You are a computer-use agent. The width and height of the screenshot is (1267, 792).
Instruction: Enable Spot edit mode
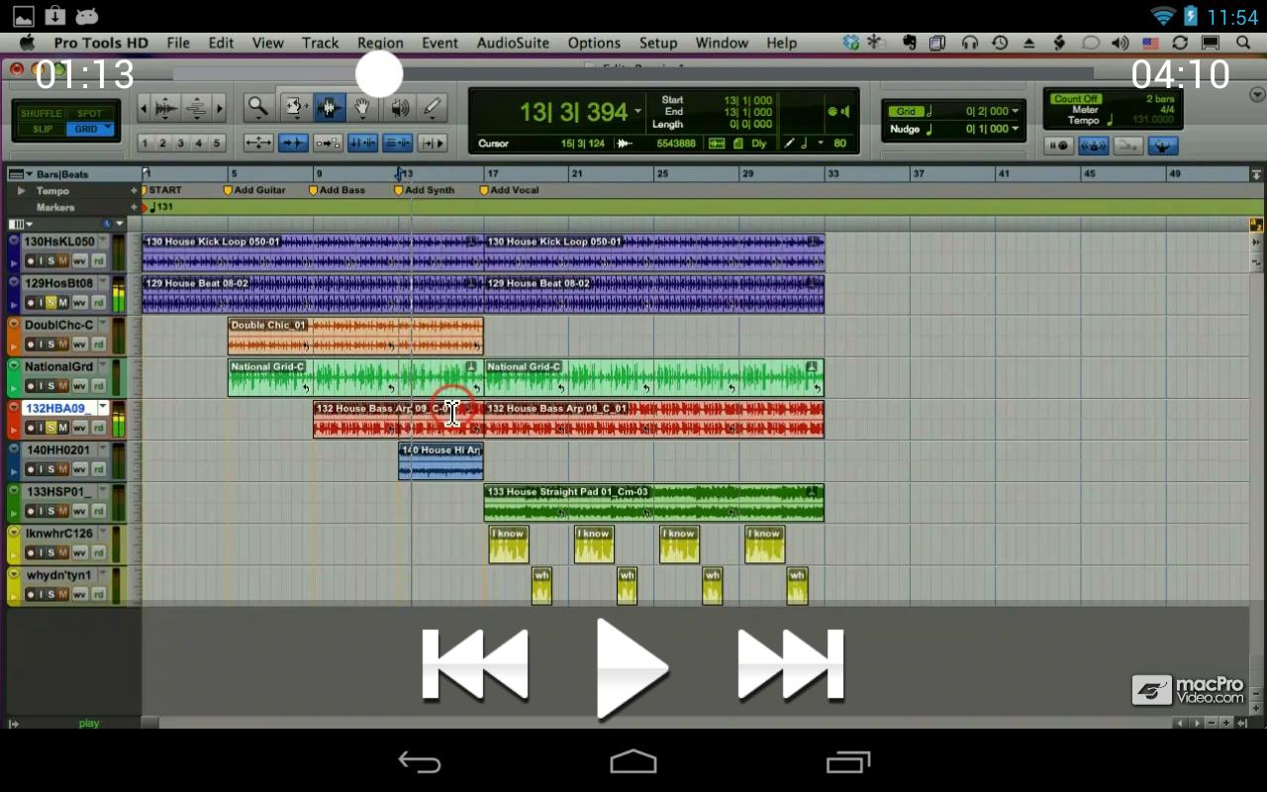tap(90, 113)
